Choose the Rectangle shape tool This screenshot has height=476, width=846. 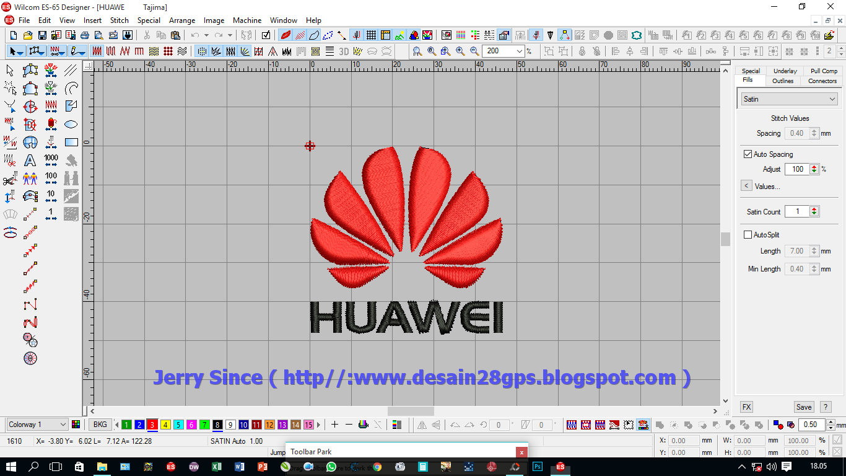pos(71,143)
